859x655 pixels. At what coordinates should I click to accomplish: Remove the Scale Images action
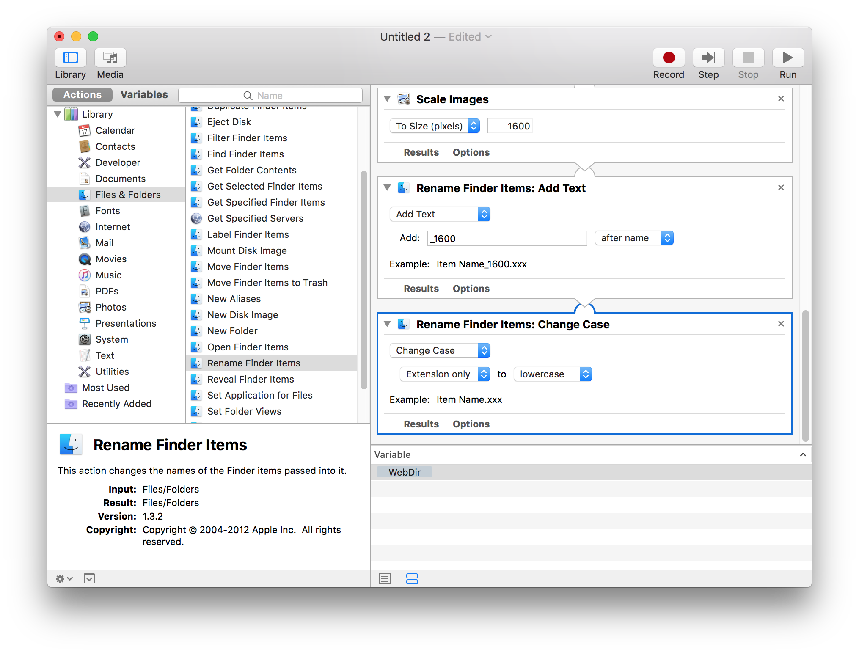781,99
